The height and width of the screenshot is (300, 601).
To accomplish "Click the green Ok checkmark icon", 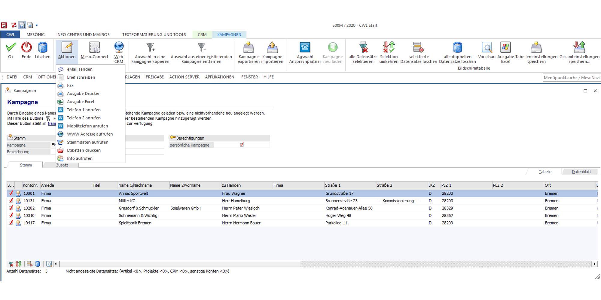I will (11, 47).
